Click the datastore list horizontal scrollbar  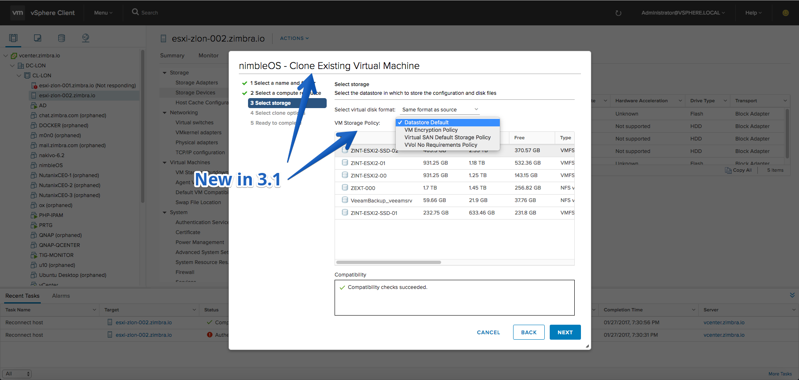pyautogui.click(x=389, y=262)
